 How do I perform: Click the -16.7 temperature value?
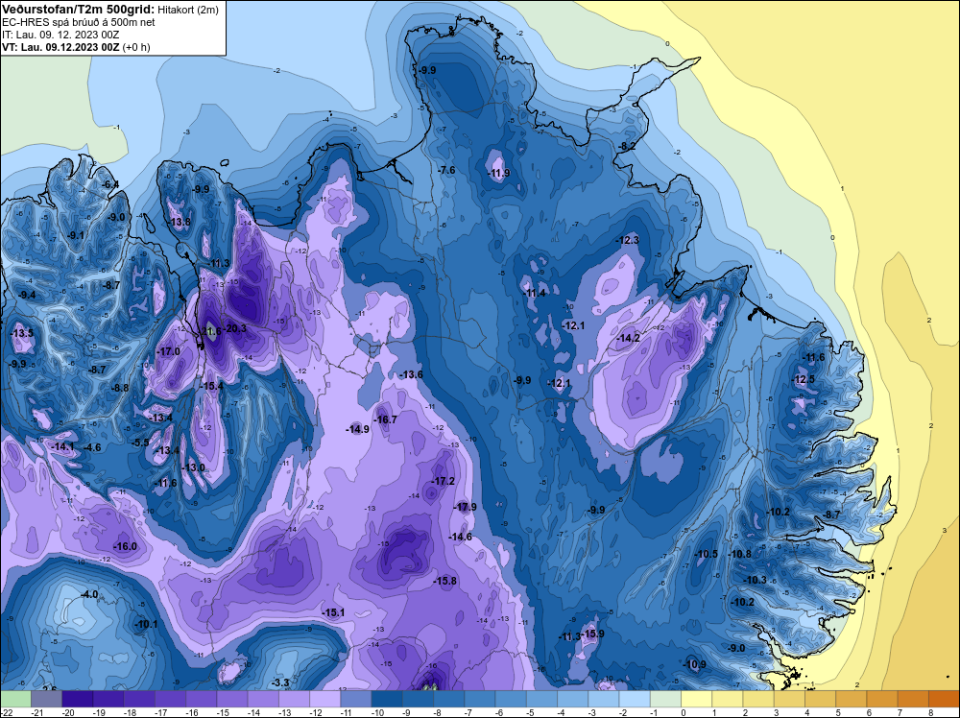point(385,419)
